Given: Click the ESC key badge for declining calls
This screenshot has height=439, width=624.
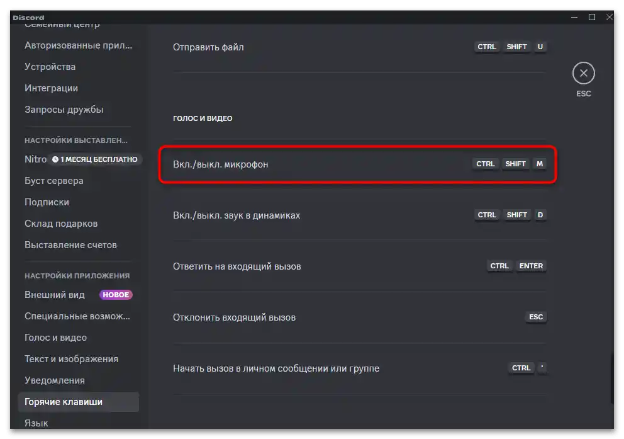Looking at the screenshot, I should point(536,317).
